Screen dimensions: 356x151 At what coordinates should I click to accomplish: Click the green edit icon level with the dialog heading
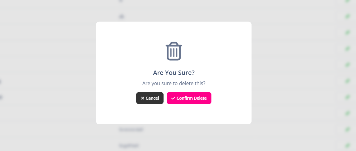coord(347,65)
